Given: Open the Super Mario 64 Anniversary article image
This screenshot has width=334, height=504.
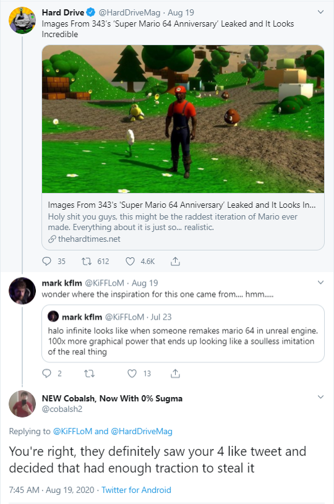Looking at the screenshot, I should click(x=183, y=119).
